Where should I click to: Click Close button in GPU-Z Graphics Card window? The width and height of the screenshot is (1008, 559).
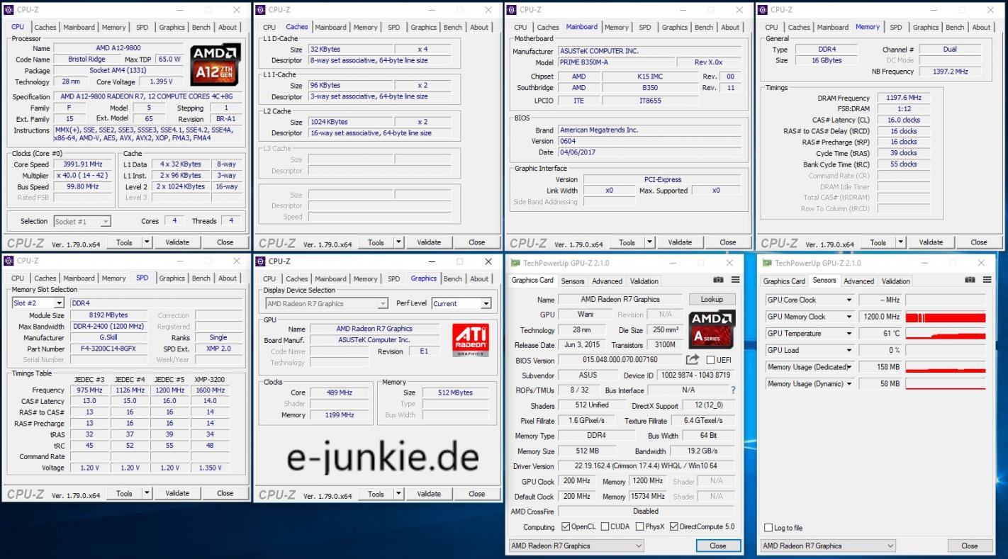[x=718, y=546]
